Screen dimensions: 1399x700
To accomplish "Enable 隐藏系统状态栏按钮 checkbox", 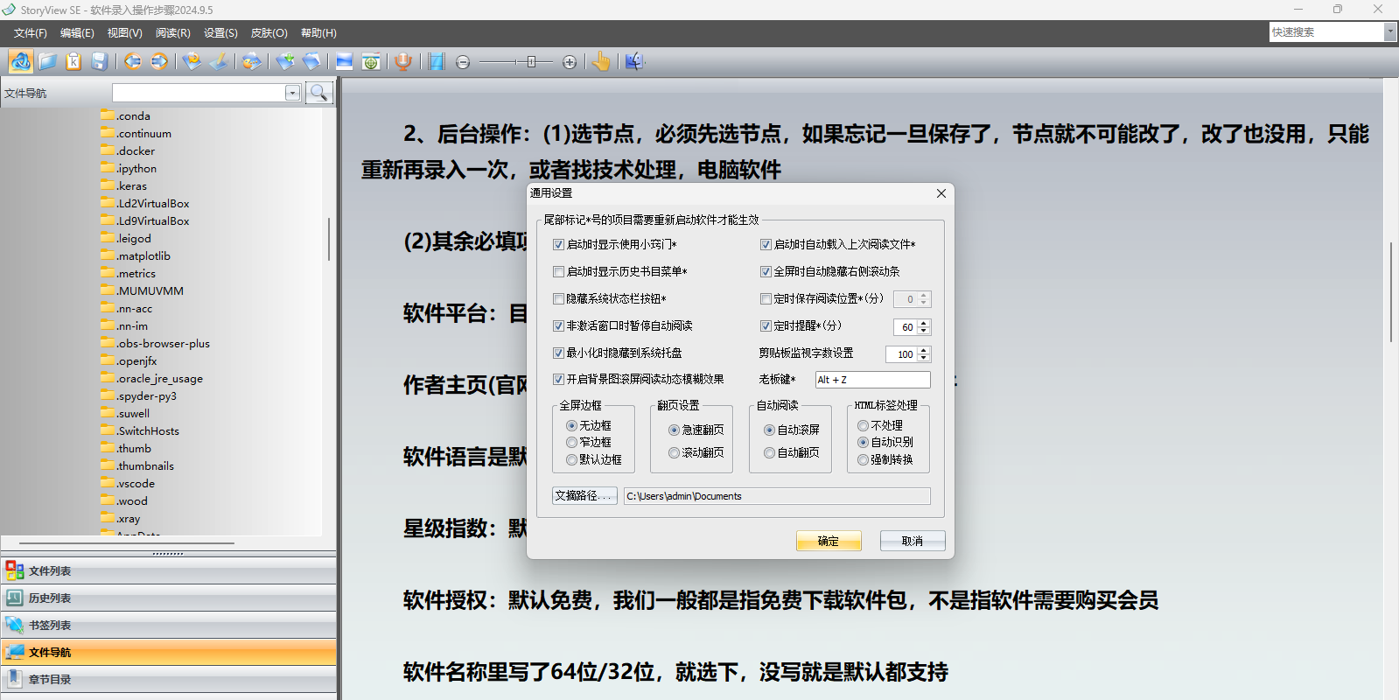I will [x=558, y=298].
